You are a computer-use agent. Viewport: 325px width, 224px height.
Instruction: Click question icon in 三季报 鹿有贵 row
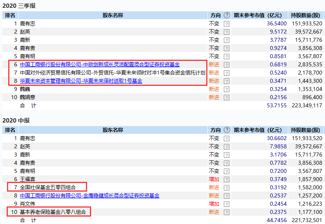coord(227,48)
